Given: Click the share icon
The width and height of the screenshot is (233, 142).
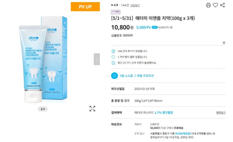Looking at the screenshot, I should pos(223,5).
